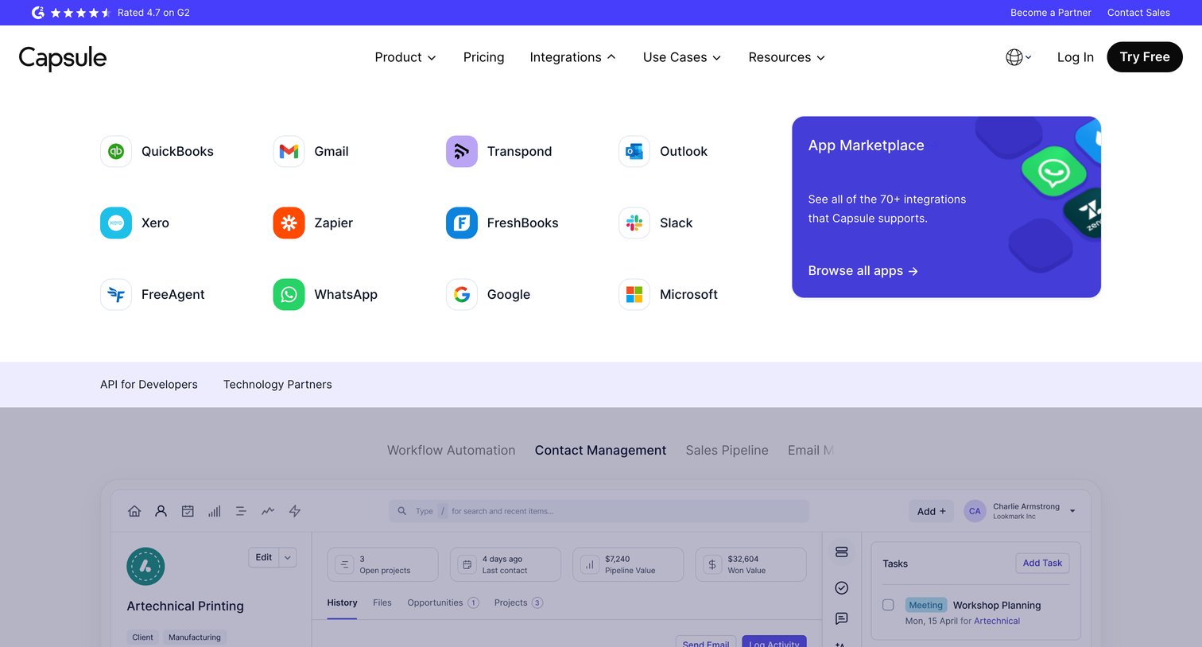Open the contacts person icon in preview

click(161, 511)
